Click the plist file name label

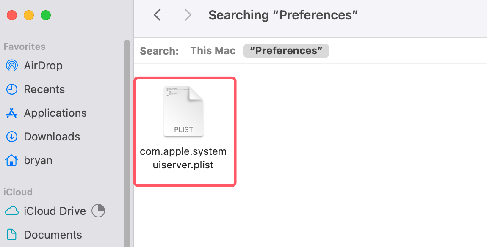[x=184, y=158]
